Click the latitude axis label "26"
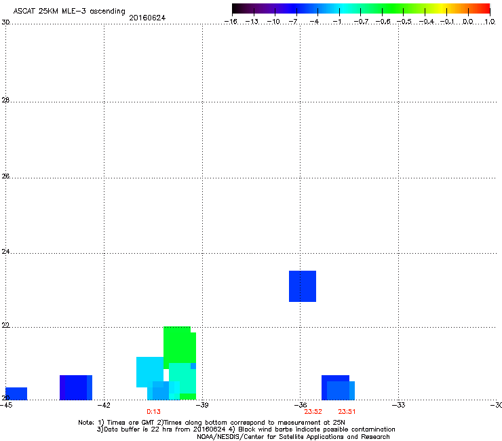 click(5, 176)
